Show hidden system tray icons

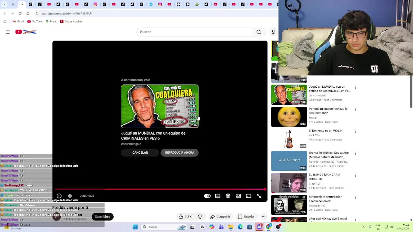click(x=363, y=227)
